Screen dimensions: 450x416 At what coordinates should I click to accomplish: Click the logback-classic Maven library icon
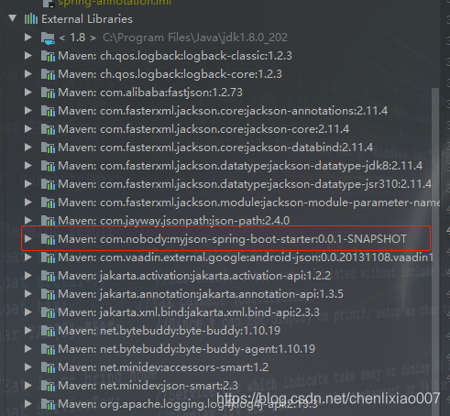[x=48, y=56]
